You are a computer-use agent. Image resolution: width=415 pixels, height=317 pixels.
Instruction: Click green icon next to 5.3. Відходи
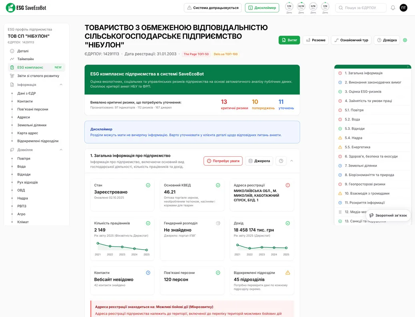point(340,129)
